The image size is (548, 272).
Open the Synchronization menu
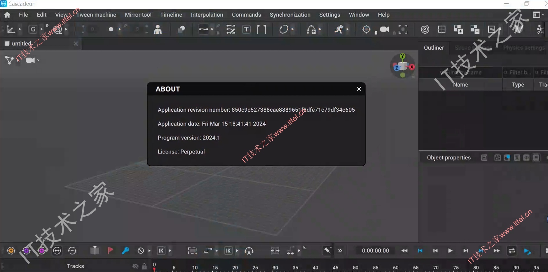[290, 15]
